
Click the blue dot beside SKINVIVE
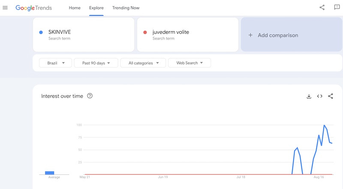pyautogui.click(x=41, y=33)
